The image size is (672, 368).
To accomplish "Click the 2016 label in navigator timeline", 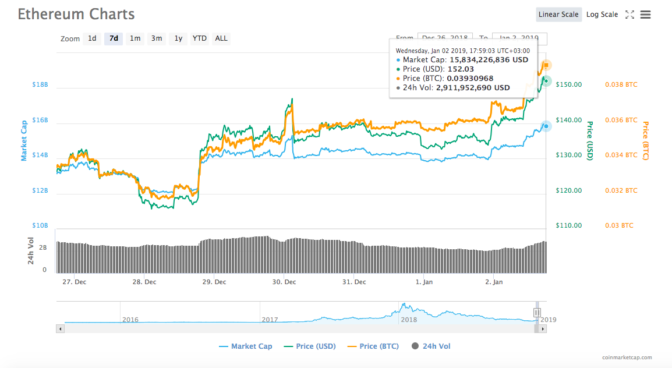I will [x=130, y=320].
